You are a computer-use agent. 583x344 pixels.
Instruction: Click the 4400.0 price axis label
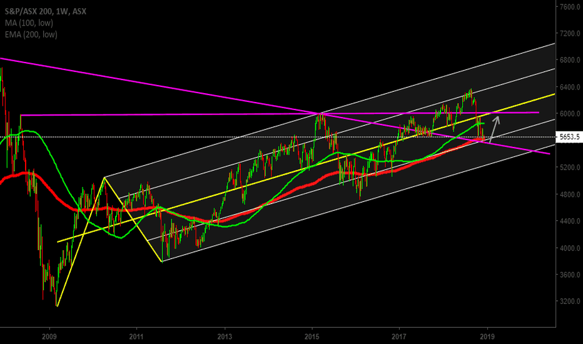coord(570,221)
